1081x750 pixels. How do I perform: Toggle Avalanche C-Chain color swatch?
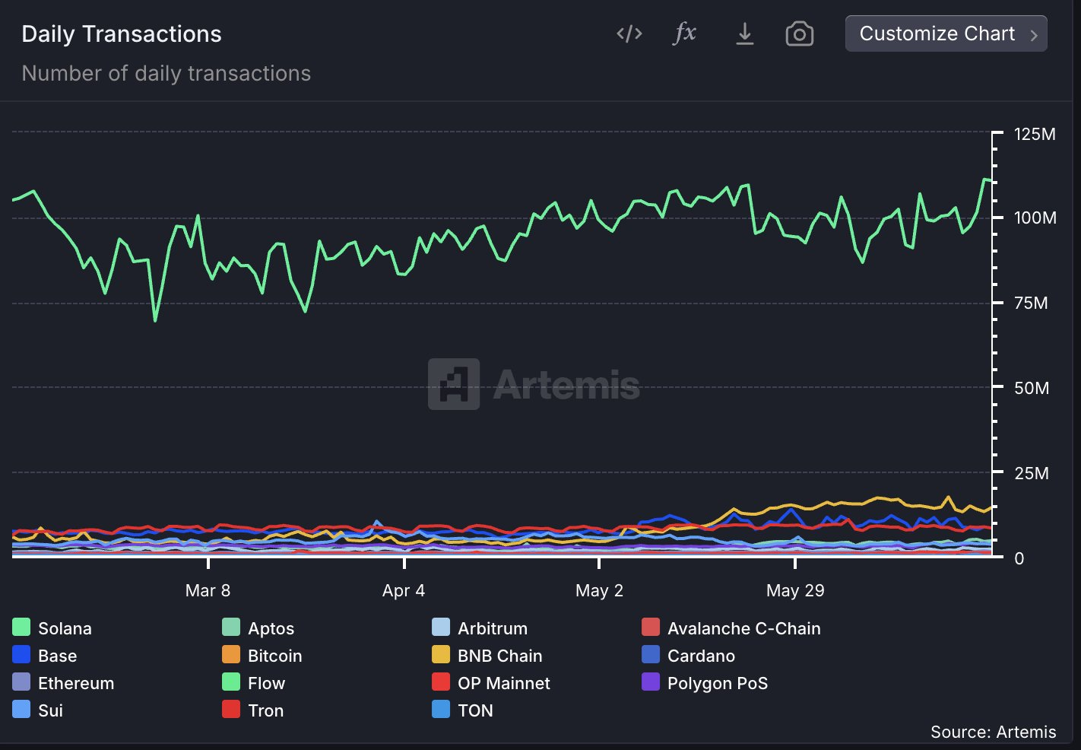[651, 628]
